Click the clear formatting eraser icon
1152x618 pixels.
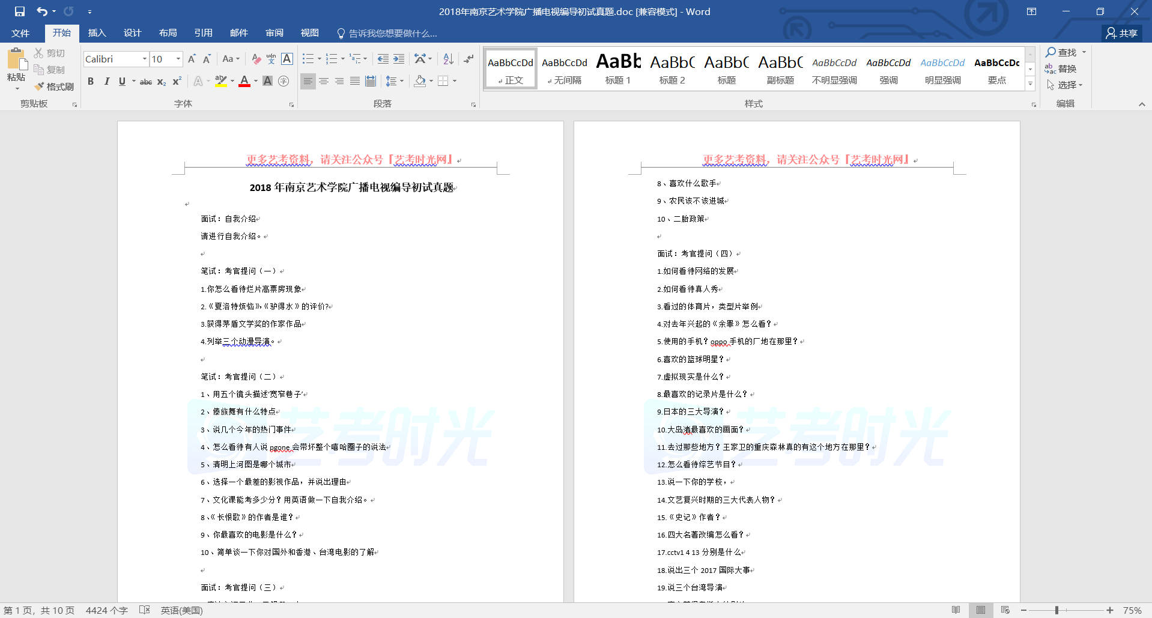pos(256,59)
